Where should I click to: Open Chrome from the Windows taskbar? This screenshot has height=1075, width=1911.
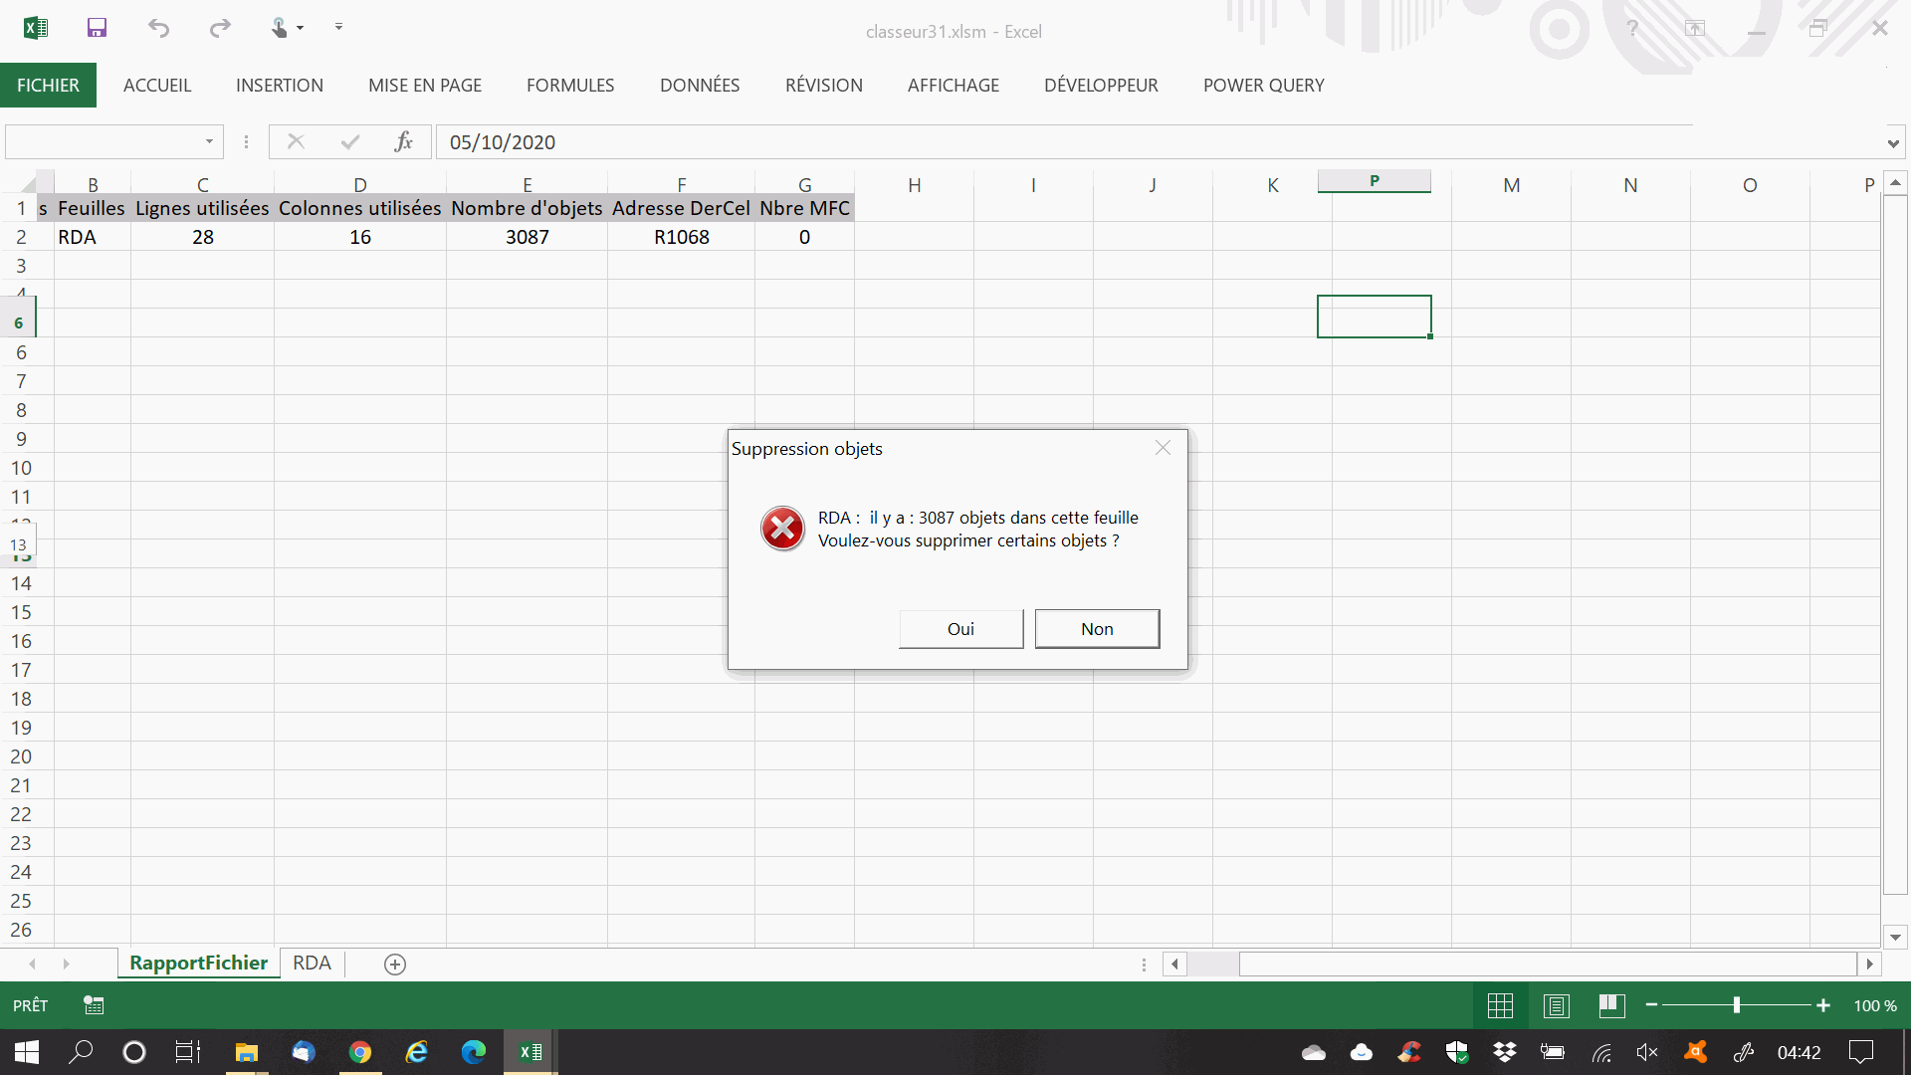[360, 1052]
